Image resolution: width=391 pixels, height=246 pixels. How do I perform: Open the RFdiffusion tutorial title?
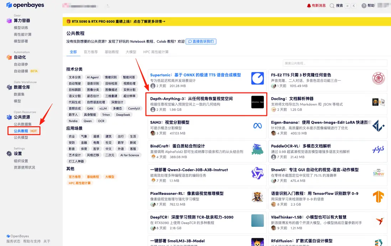pos(302,241)
